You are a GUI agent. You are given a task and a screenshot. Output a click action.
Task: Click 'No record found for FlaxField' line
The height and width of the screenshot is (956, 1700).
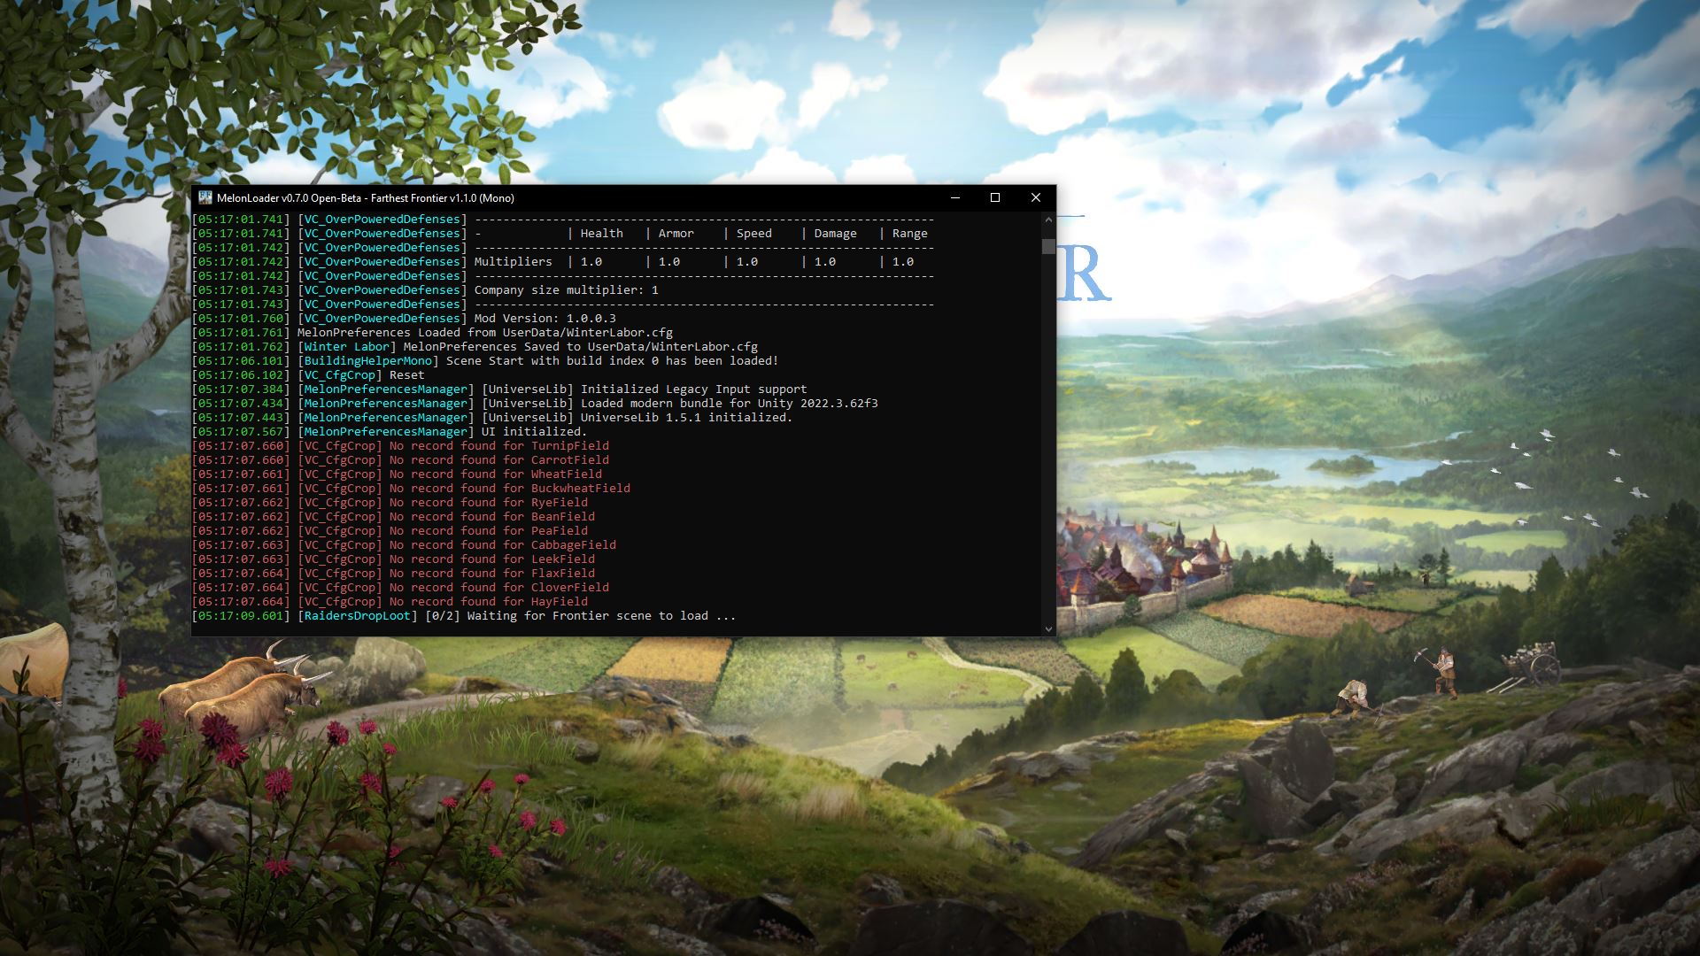coord(492,574)
